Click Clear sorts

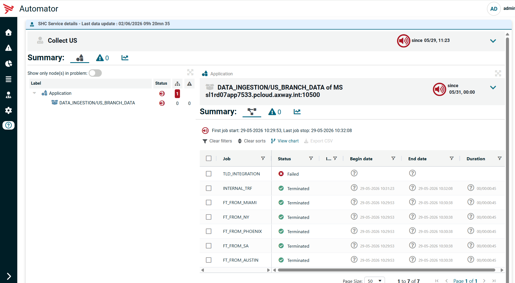pos(252,141)
